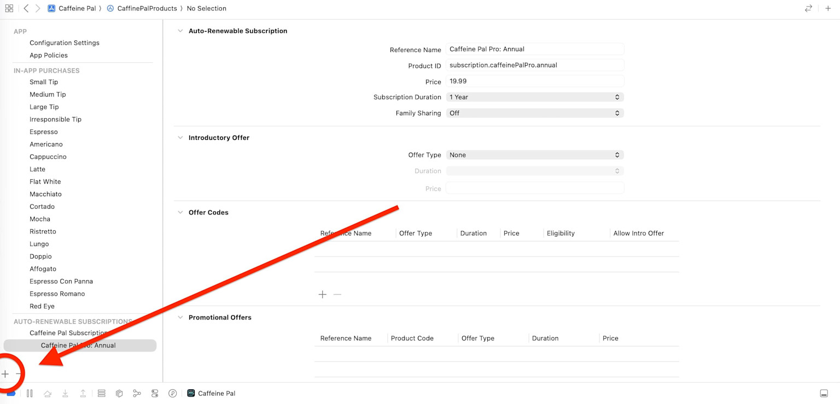Select the Large Tip product
The image size is (840, 404).
44,107
